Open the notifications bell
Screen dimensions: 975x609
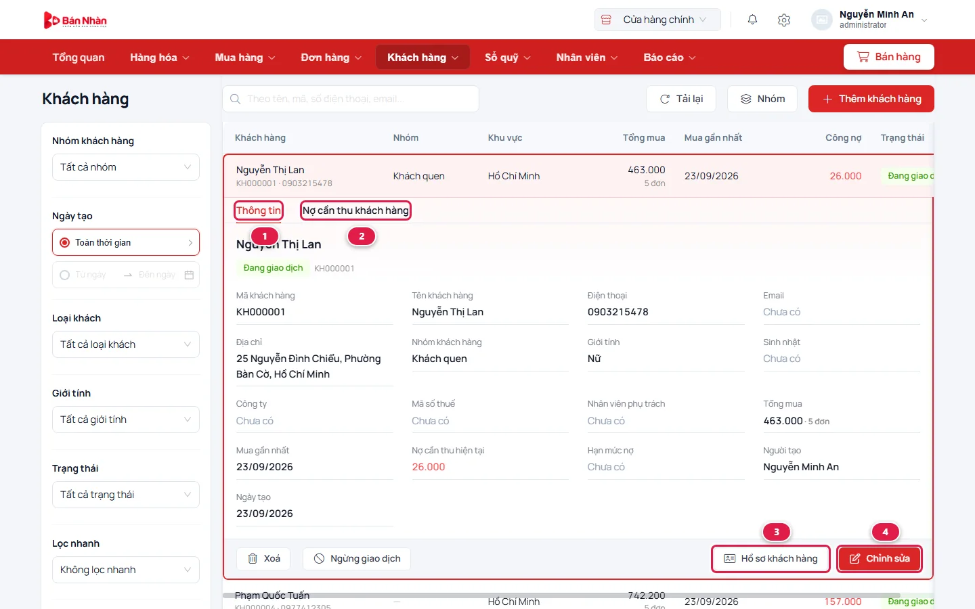(752, 20)
